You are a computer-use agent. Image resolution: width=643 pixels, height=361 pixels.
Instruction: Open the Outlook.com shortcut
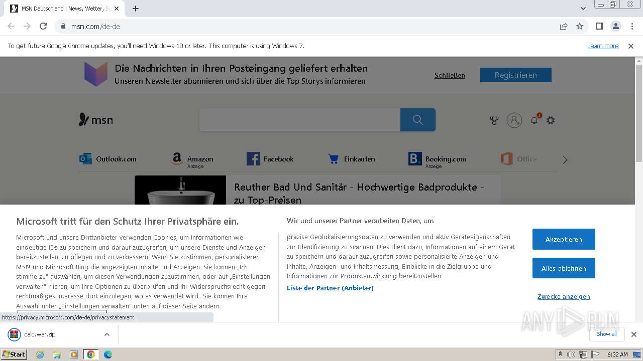[x=108, y=159]
